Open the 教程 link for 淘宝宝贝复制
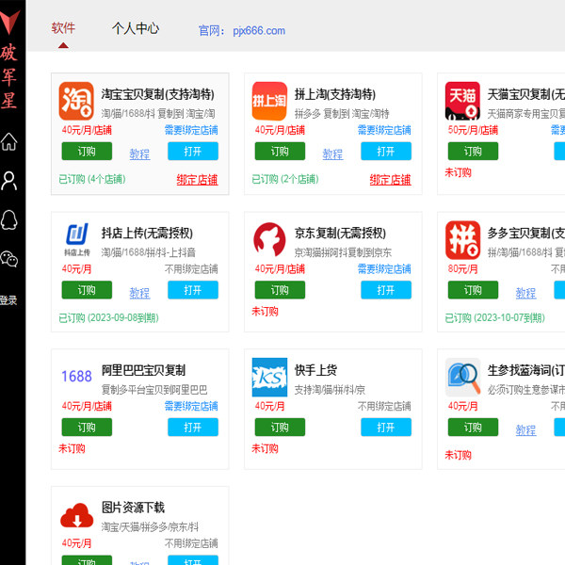This screenshot has height=565, width=565. 139,154
